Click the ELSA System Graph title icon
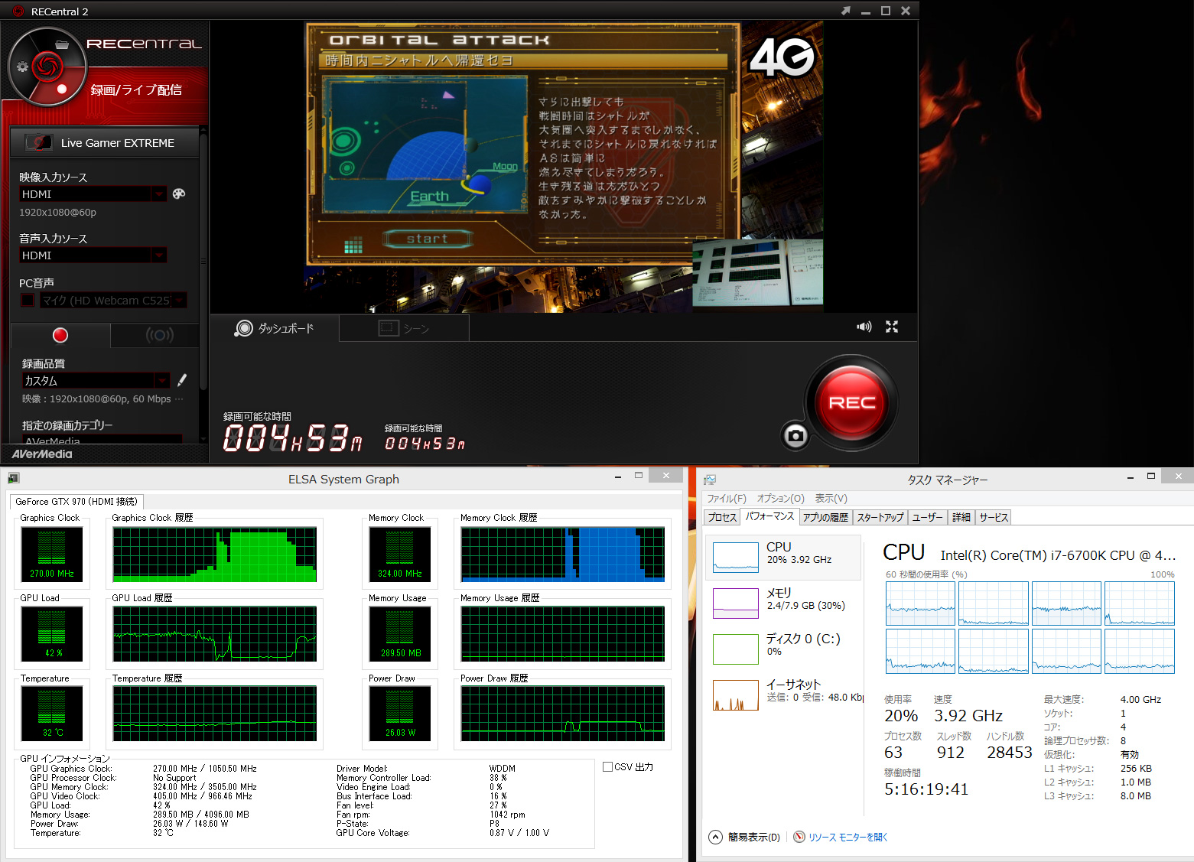Screen dimensions: 1194x862 point(14,479)
